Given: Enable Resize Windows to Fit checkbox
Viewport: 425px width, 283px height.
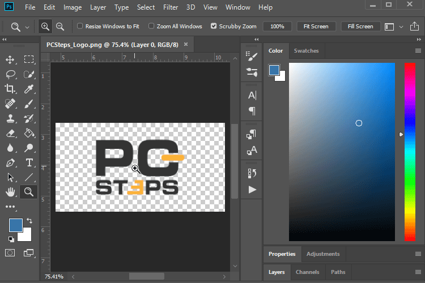Looking at the screenshot, I should pos(80,26).
